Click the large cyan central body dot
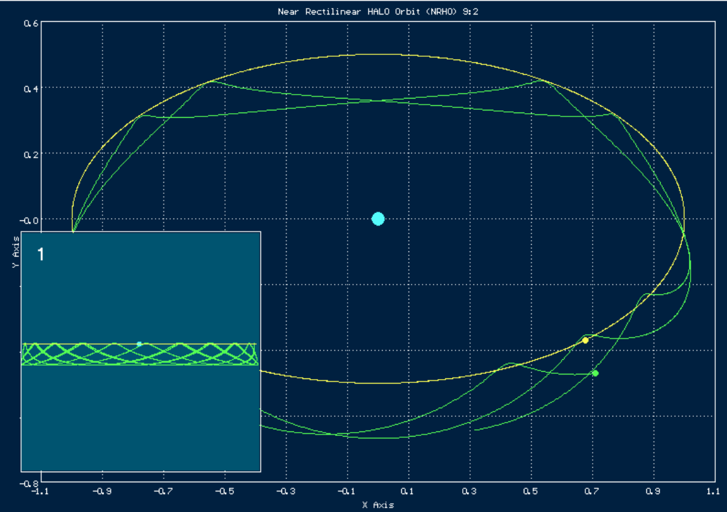The height and width of the screenshot is (512, 727). pyautogui.click(x=378, y=219)
